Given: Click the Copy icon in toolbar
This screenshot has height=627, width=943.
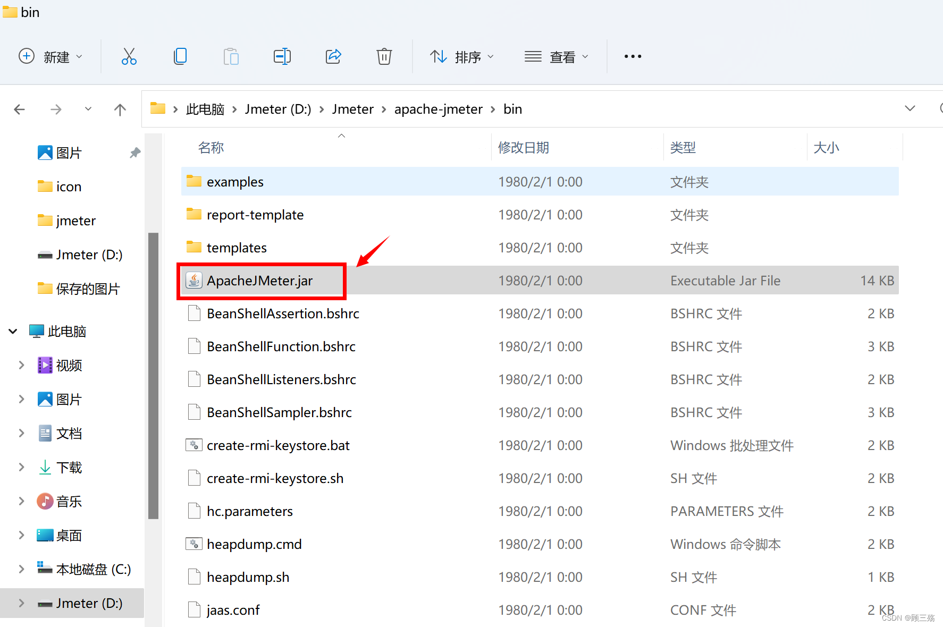Looking at the screenshot, I should [x=180, y=56].
